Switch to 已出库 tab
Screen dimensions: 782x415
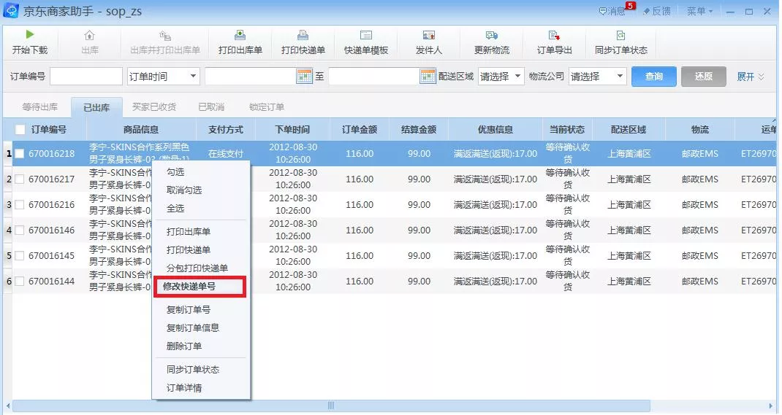point(96,107)
